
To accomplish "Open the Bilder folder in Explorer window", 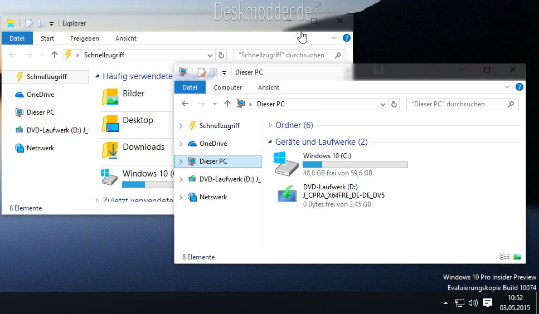I will [x=133, y=94].
